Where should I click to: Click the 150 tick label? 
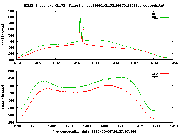coord(11,123)
